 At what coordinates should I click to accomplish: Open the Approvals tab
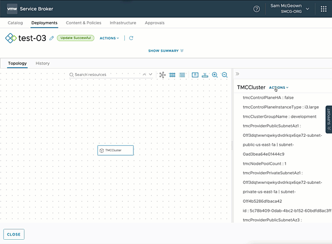point(154,23)
